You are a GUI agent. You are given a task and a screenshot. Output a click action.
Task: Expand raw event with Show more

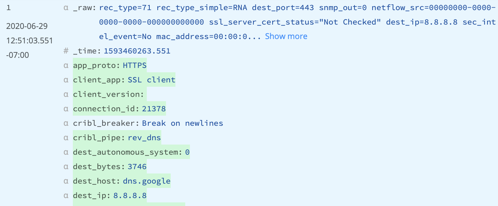click(x=286, y=37)
